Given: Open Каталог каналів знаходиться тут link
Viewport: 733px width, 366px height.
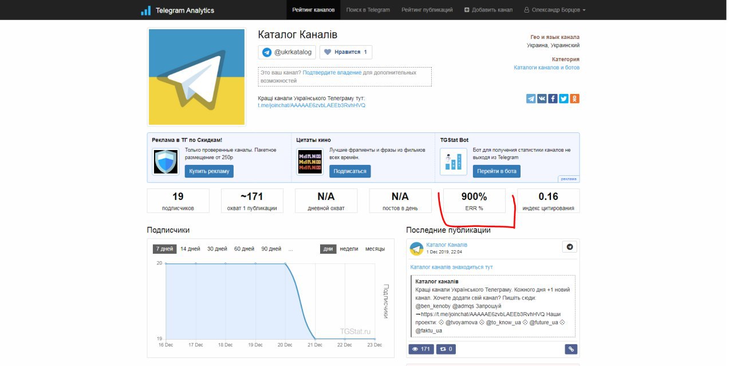Looking at the screenshot, I should (452, 267).
